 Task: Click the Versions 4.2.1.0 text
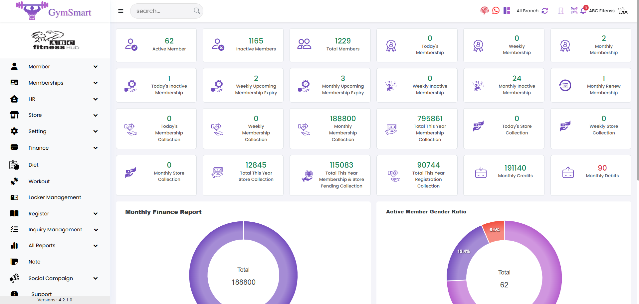tap(55, 300)
